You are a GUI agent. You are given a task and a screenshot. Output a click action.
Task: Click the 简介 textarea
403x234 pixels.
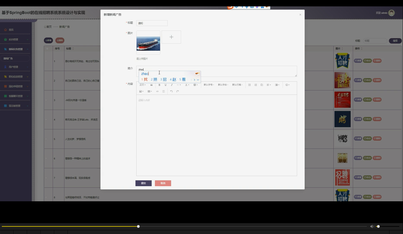[x=217, y=71]
